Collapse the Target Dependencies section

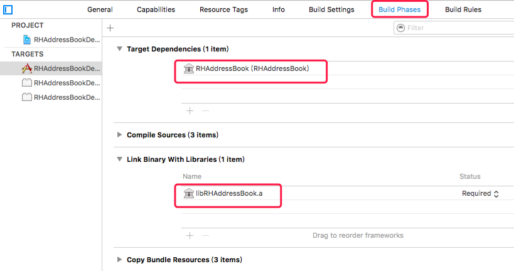pos(120,49)
